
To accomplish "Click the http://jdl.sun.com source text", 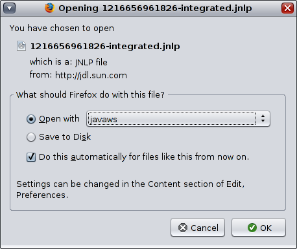I will 91,75.
